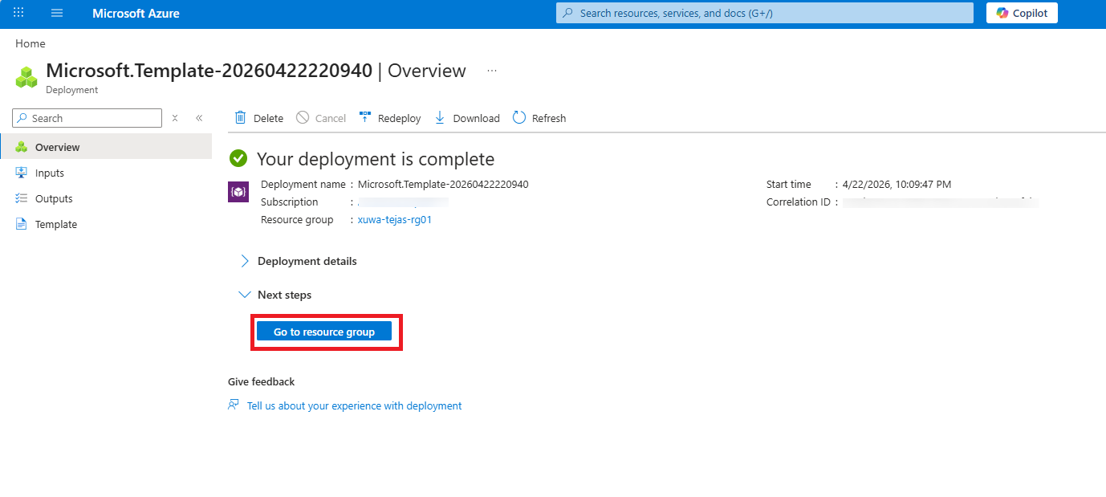The image size is (1106, 497).
Task: Click the deployment cubes icon beside the title
Action: [x=26, y=77]
